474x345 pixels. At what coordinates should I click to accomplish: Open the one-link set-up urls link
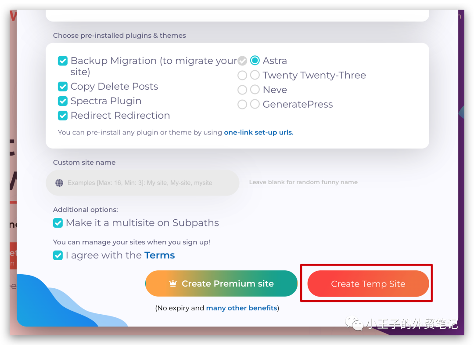pos(259,132)
